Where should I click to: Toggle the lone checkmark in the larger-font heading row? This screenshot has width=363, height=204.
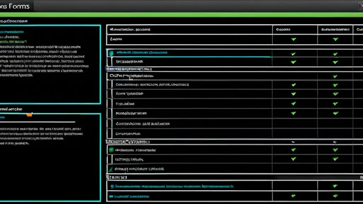click(x=335, y=76)
